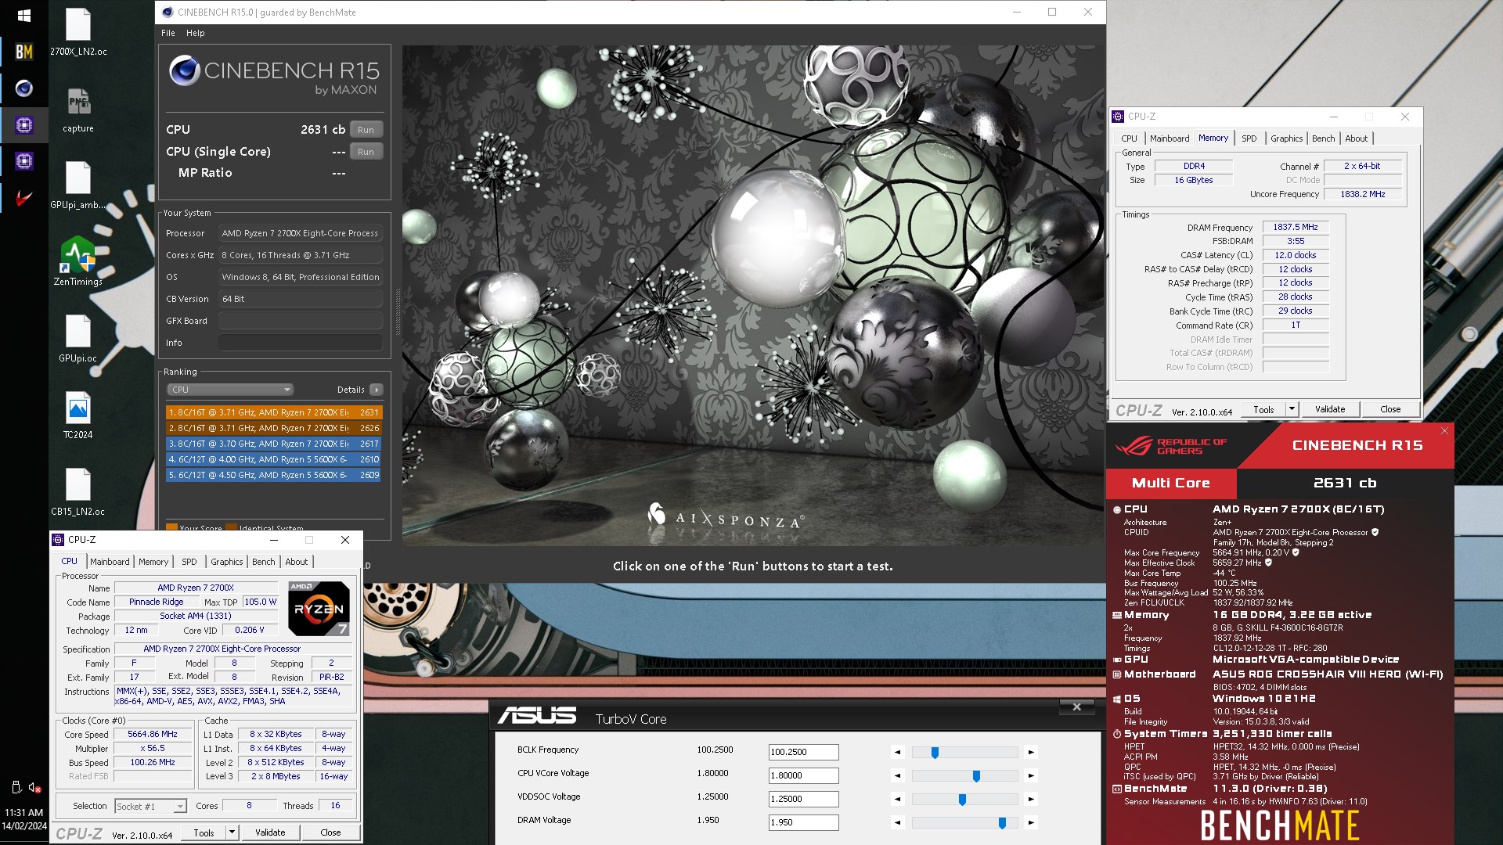Image resolution: width=1503 pixels, height=845 pixels.
Task: Open Bench tab in Memory CPU-Z window
Action: point(1324,138)
